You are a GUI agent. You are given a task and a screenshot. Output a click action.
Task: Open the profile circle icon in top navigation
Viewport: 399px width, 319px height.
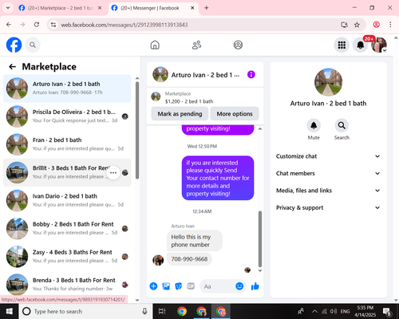coord(238,45)
